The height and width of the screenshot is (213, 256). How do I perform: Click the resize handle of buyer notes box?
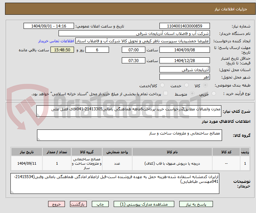(x=12, y=192)
